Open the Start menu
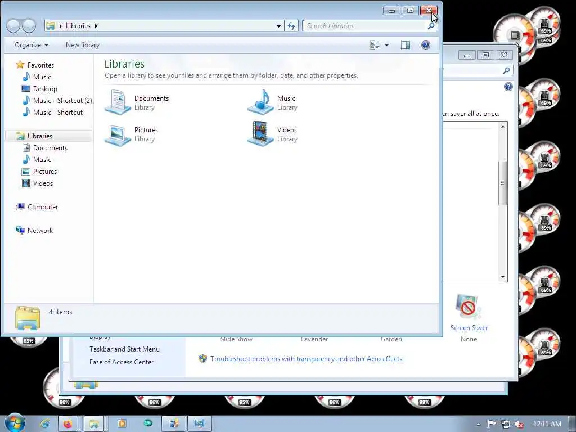 (x=14, y=423)
